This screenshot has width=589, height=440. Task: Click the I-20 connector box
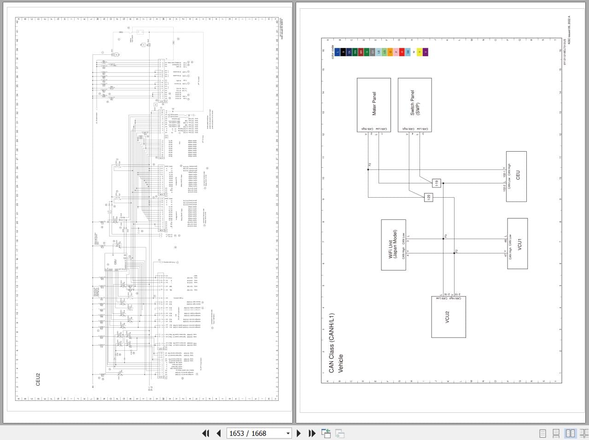pos(428,197)
